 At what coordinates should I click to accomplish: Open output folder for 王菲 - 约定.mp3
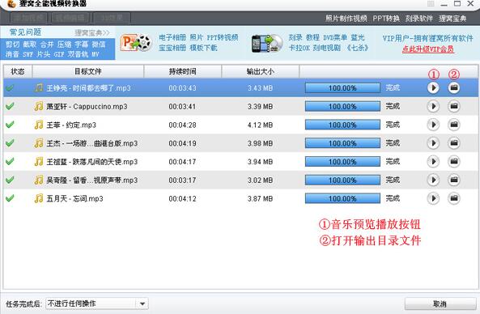coord(453,125)
